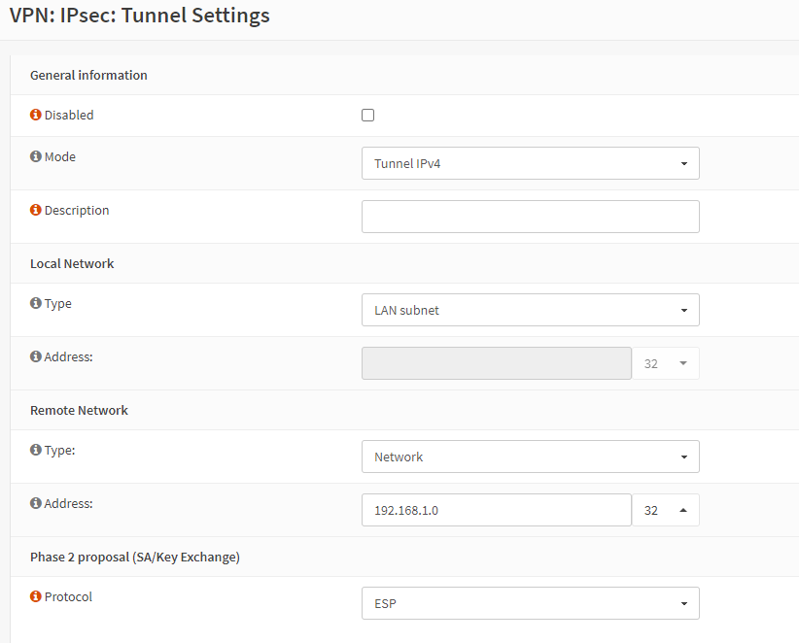Click the Disabled option label
Image resolution: width=799 pixels, height=643 pixels.
(69, 115)
